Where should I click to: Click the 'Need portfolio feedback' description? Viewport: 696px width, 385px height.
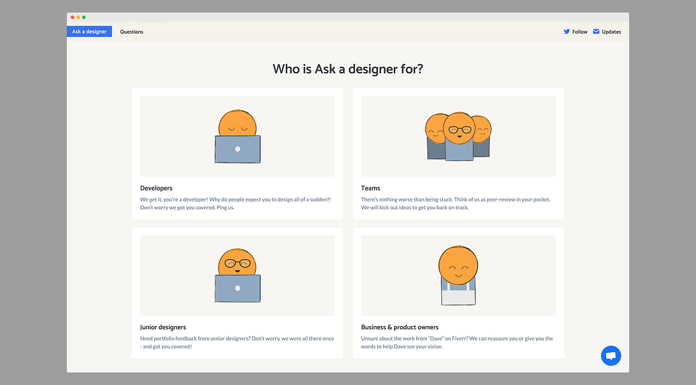pos(237,343)
